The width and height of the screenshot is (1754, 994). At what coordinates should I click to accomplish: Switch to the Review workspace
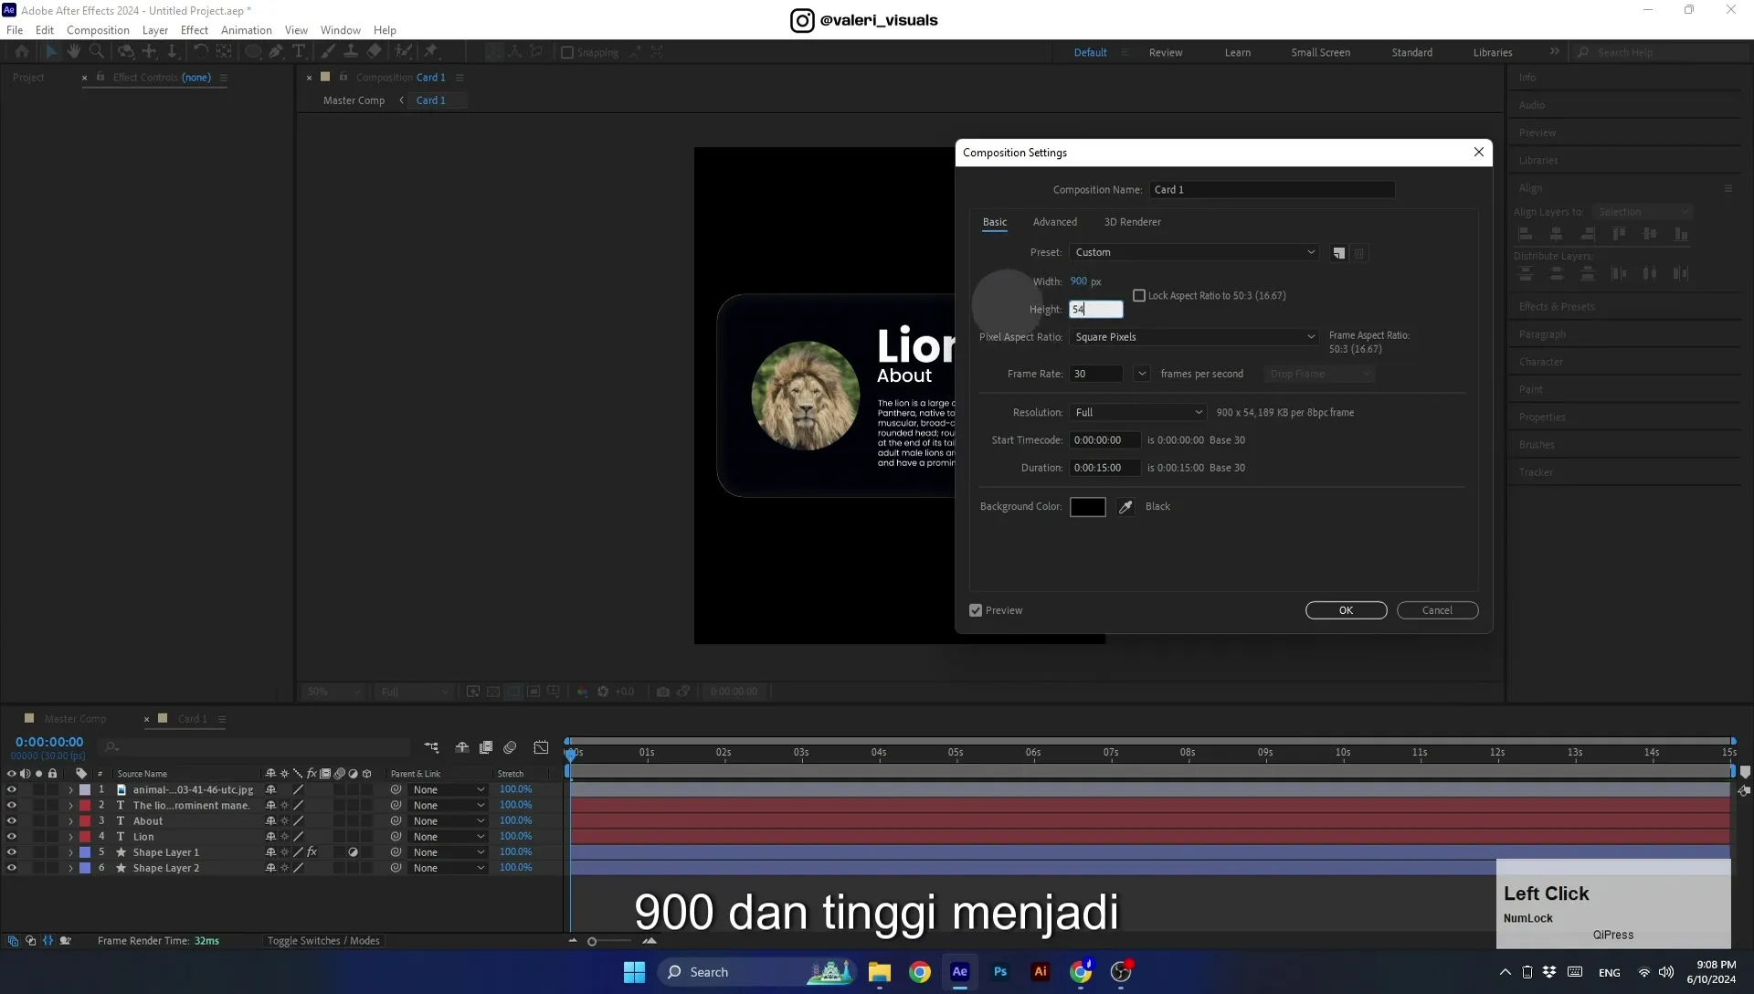click(1166, 53)
